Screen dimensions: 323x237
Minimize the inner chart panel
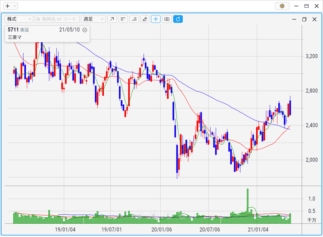(294, 19)
